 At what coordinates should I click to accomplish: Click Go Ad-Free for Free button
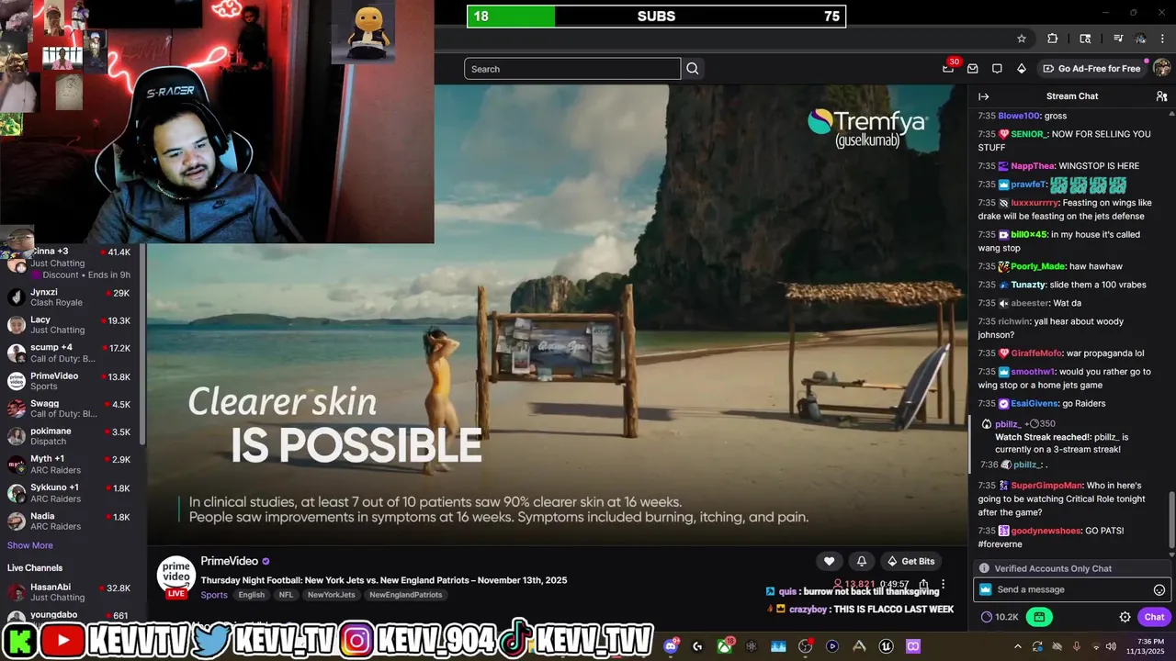(x=1091, y=69)
